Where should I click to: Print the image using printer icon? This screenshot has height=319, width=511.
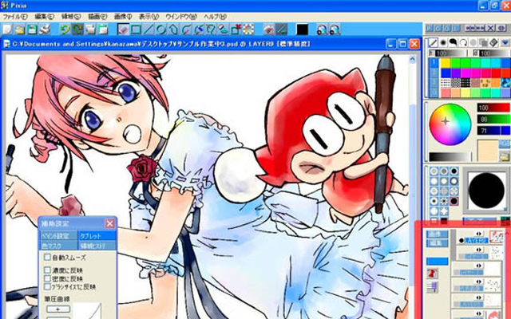45,30
